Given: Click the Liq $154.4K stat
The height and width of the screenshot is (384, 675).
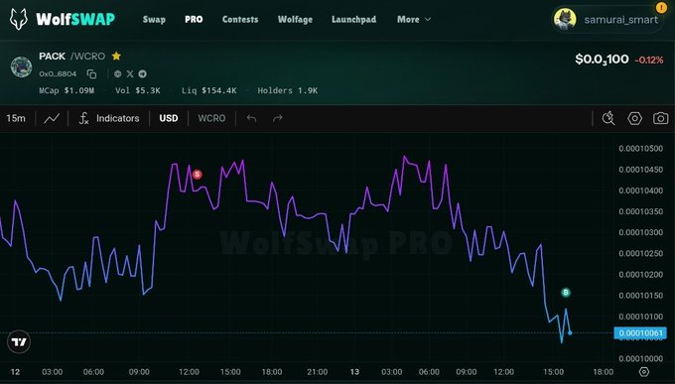Looking at the screenshot, I should [x=208, y=90].
